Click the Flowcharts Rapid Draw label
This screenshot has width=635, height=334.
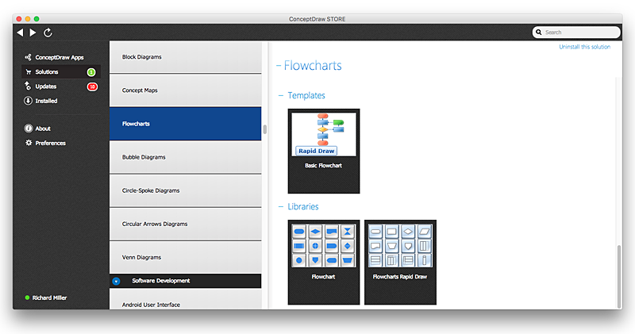point(400,277)
